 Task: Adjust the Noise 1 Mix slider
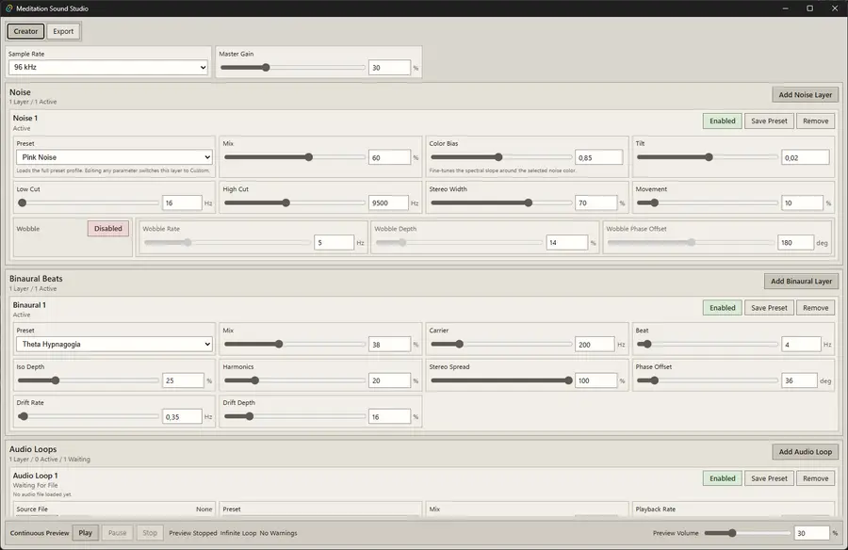click(295, 157)
